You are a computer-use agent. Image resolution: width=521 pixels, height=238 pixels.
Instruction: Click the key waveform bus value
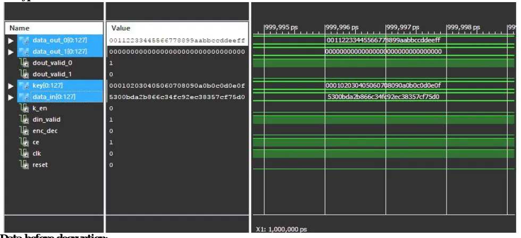pos(383,86)
